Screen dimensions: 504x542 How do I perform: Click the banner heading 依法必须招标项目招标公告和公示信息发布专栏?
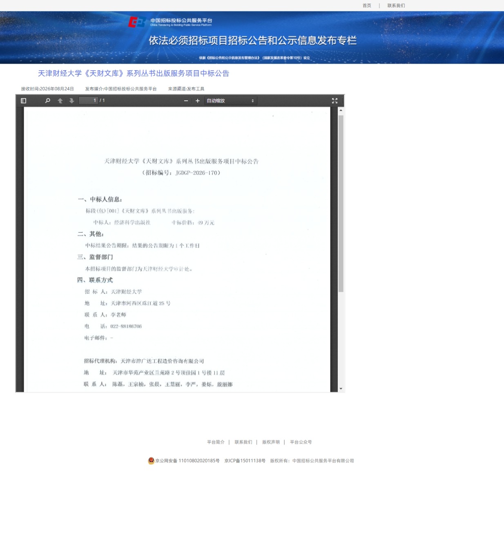(252, 40)
